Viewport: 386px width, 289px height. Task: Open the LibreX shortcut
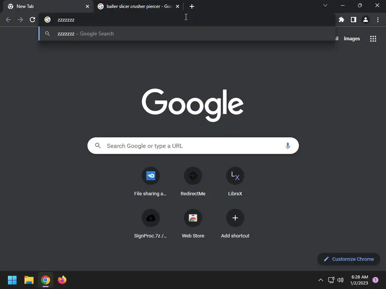coord(235,182)
